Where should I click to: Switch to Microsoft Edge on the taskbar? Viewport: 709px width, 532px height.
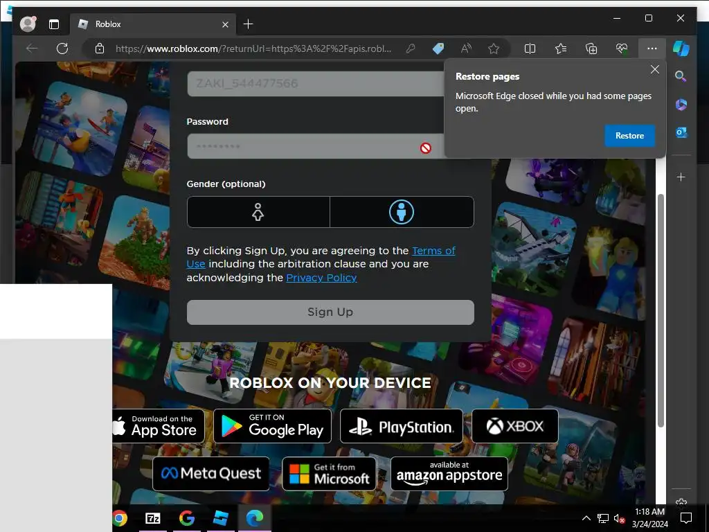click(x=255, y=518)
